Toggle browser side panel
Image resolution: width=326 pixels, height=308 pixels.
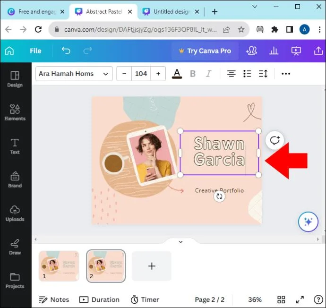click(290, 29)
